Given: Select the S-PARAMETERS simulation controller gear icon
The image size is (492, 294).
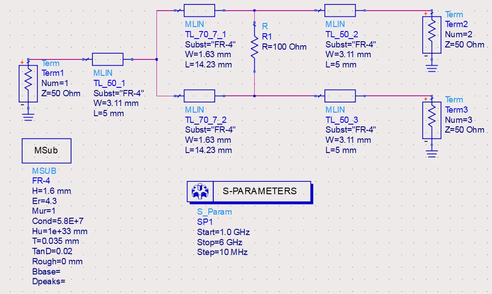Looking at the screenshot, I should [x=200, y=191].
